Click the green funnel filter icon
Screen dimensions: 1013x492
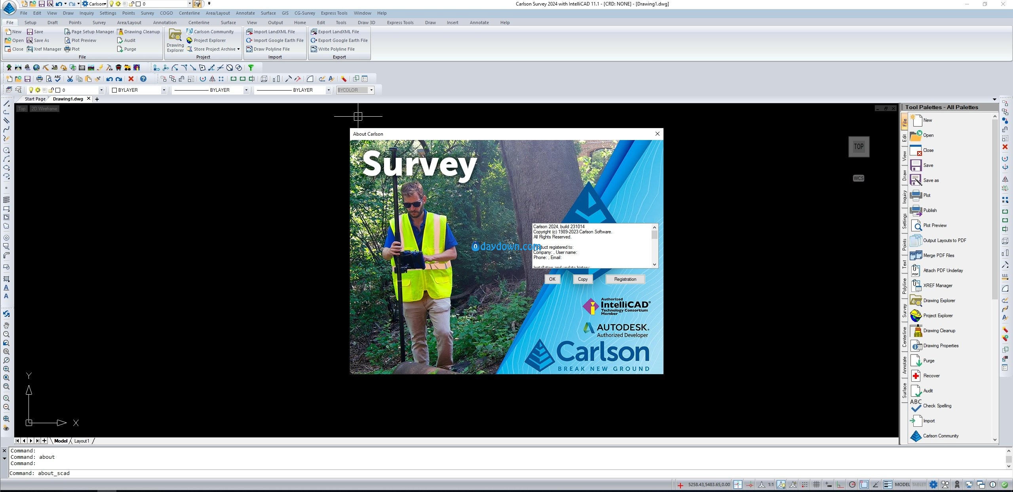point(251,68)
